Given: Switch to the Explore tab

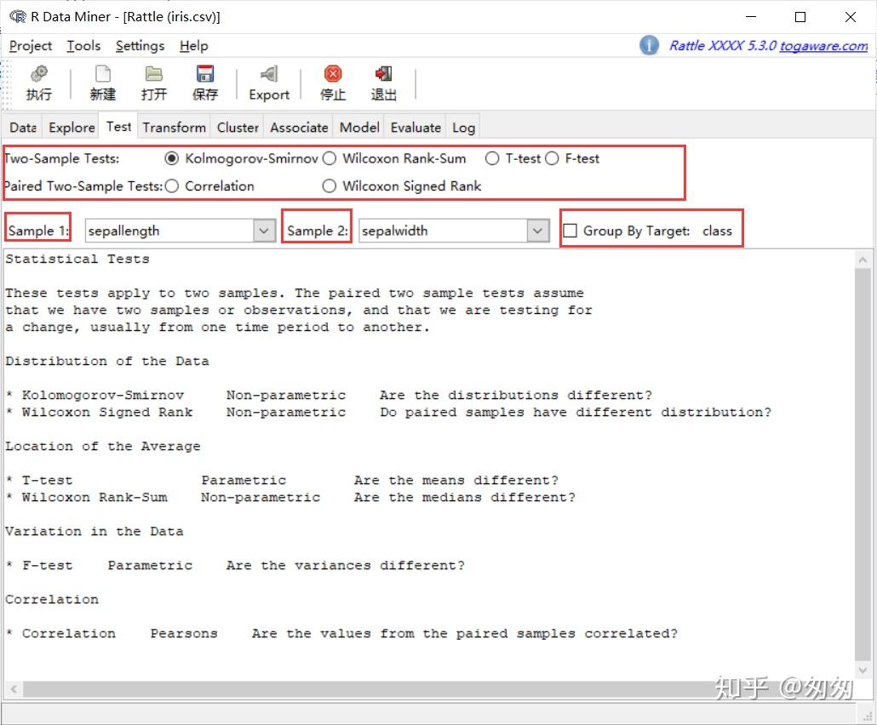Looking at the screenshot, I should click(x=72, y=128).
